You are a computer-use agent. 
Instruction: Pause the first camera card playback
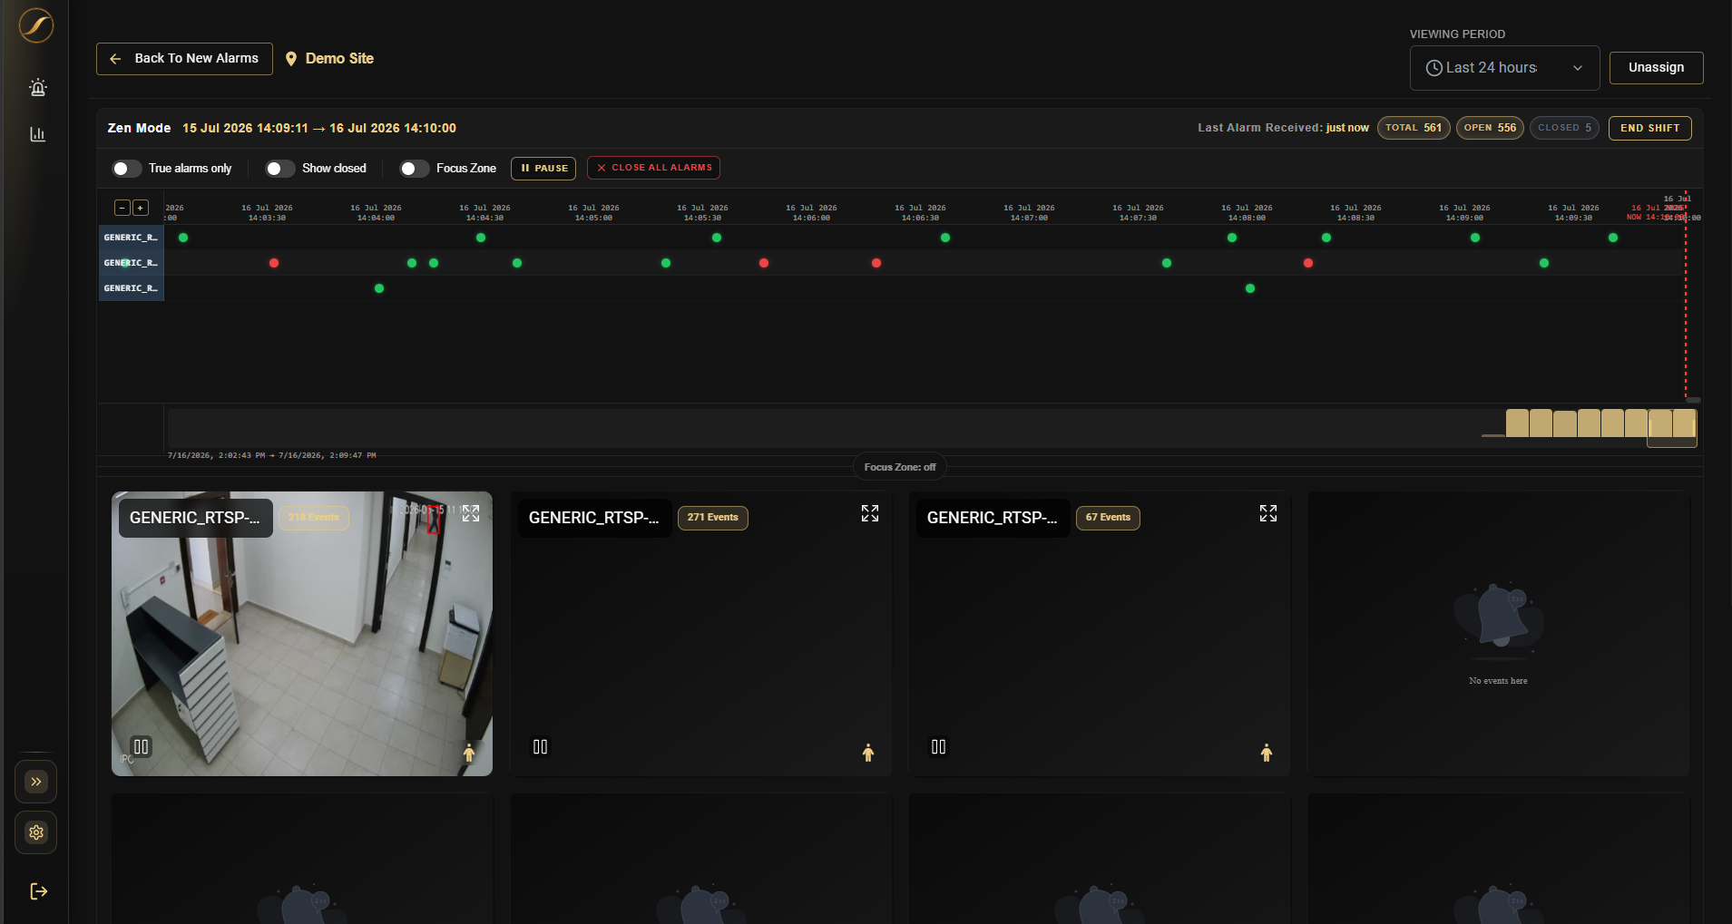tap(142, 747)
